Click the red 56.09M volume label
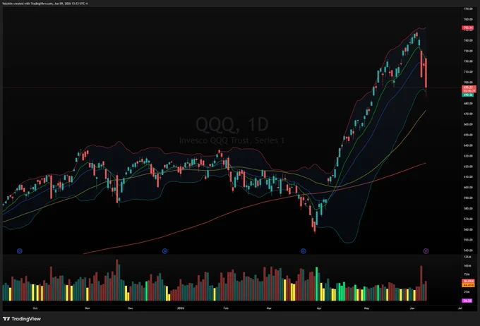This screenshot has width=480, height=326. pyautogui.click(x=469, y=281)
